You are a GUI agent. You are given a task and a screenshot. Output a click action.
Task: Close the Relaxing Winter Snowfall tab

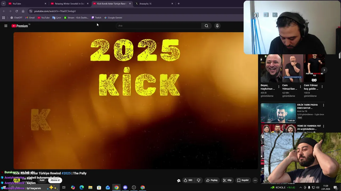tap(88, 4)
